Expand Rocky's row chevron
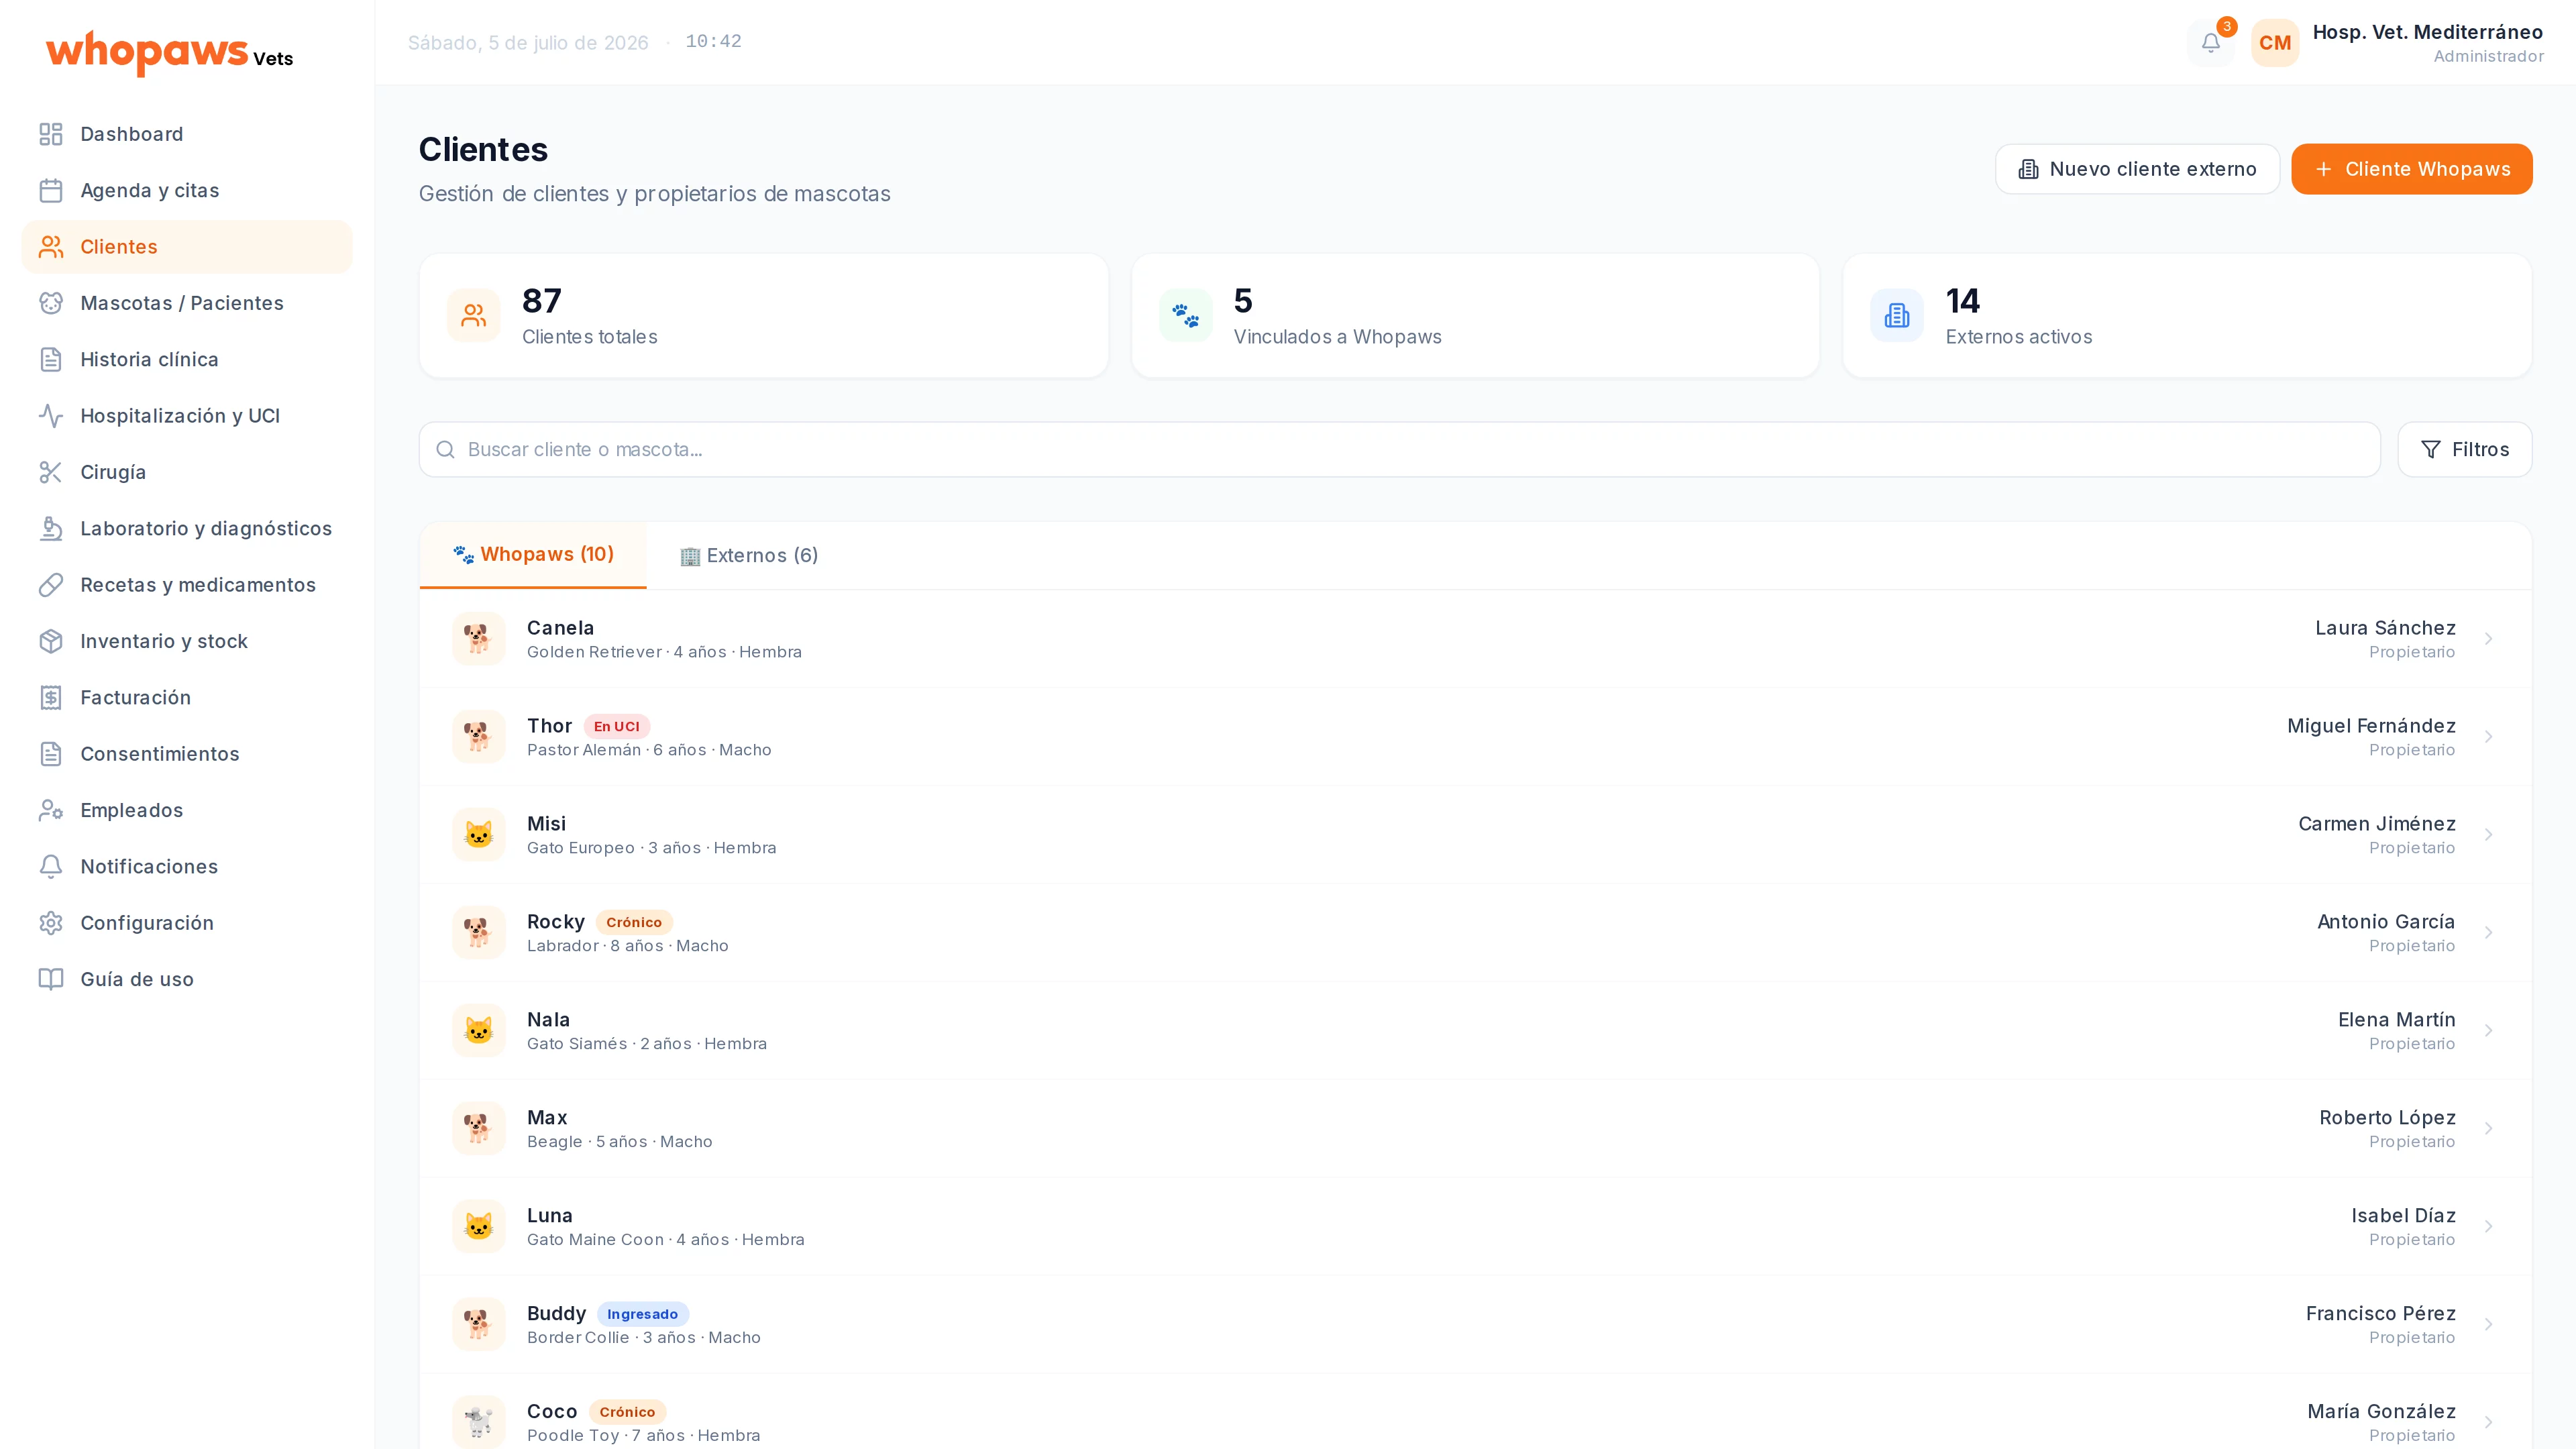Screen dimensions: 2576x1449 [x=2489, y=932]
